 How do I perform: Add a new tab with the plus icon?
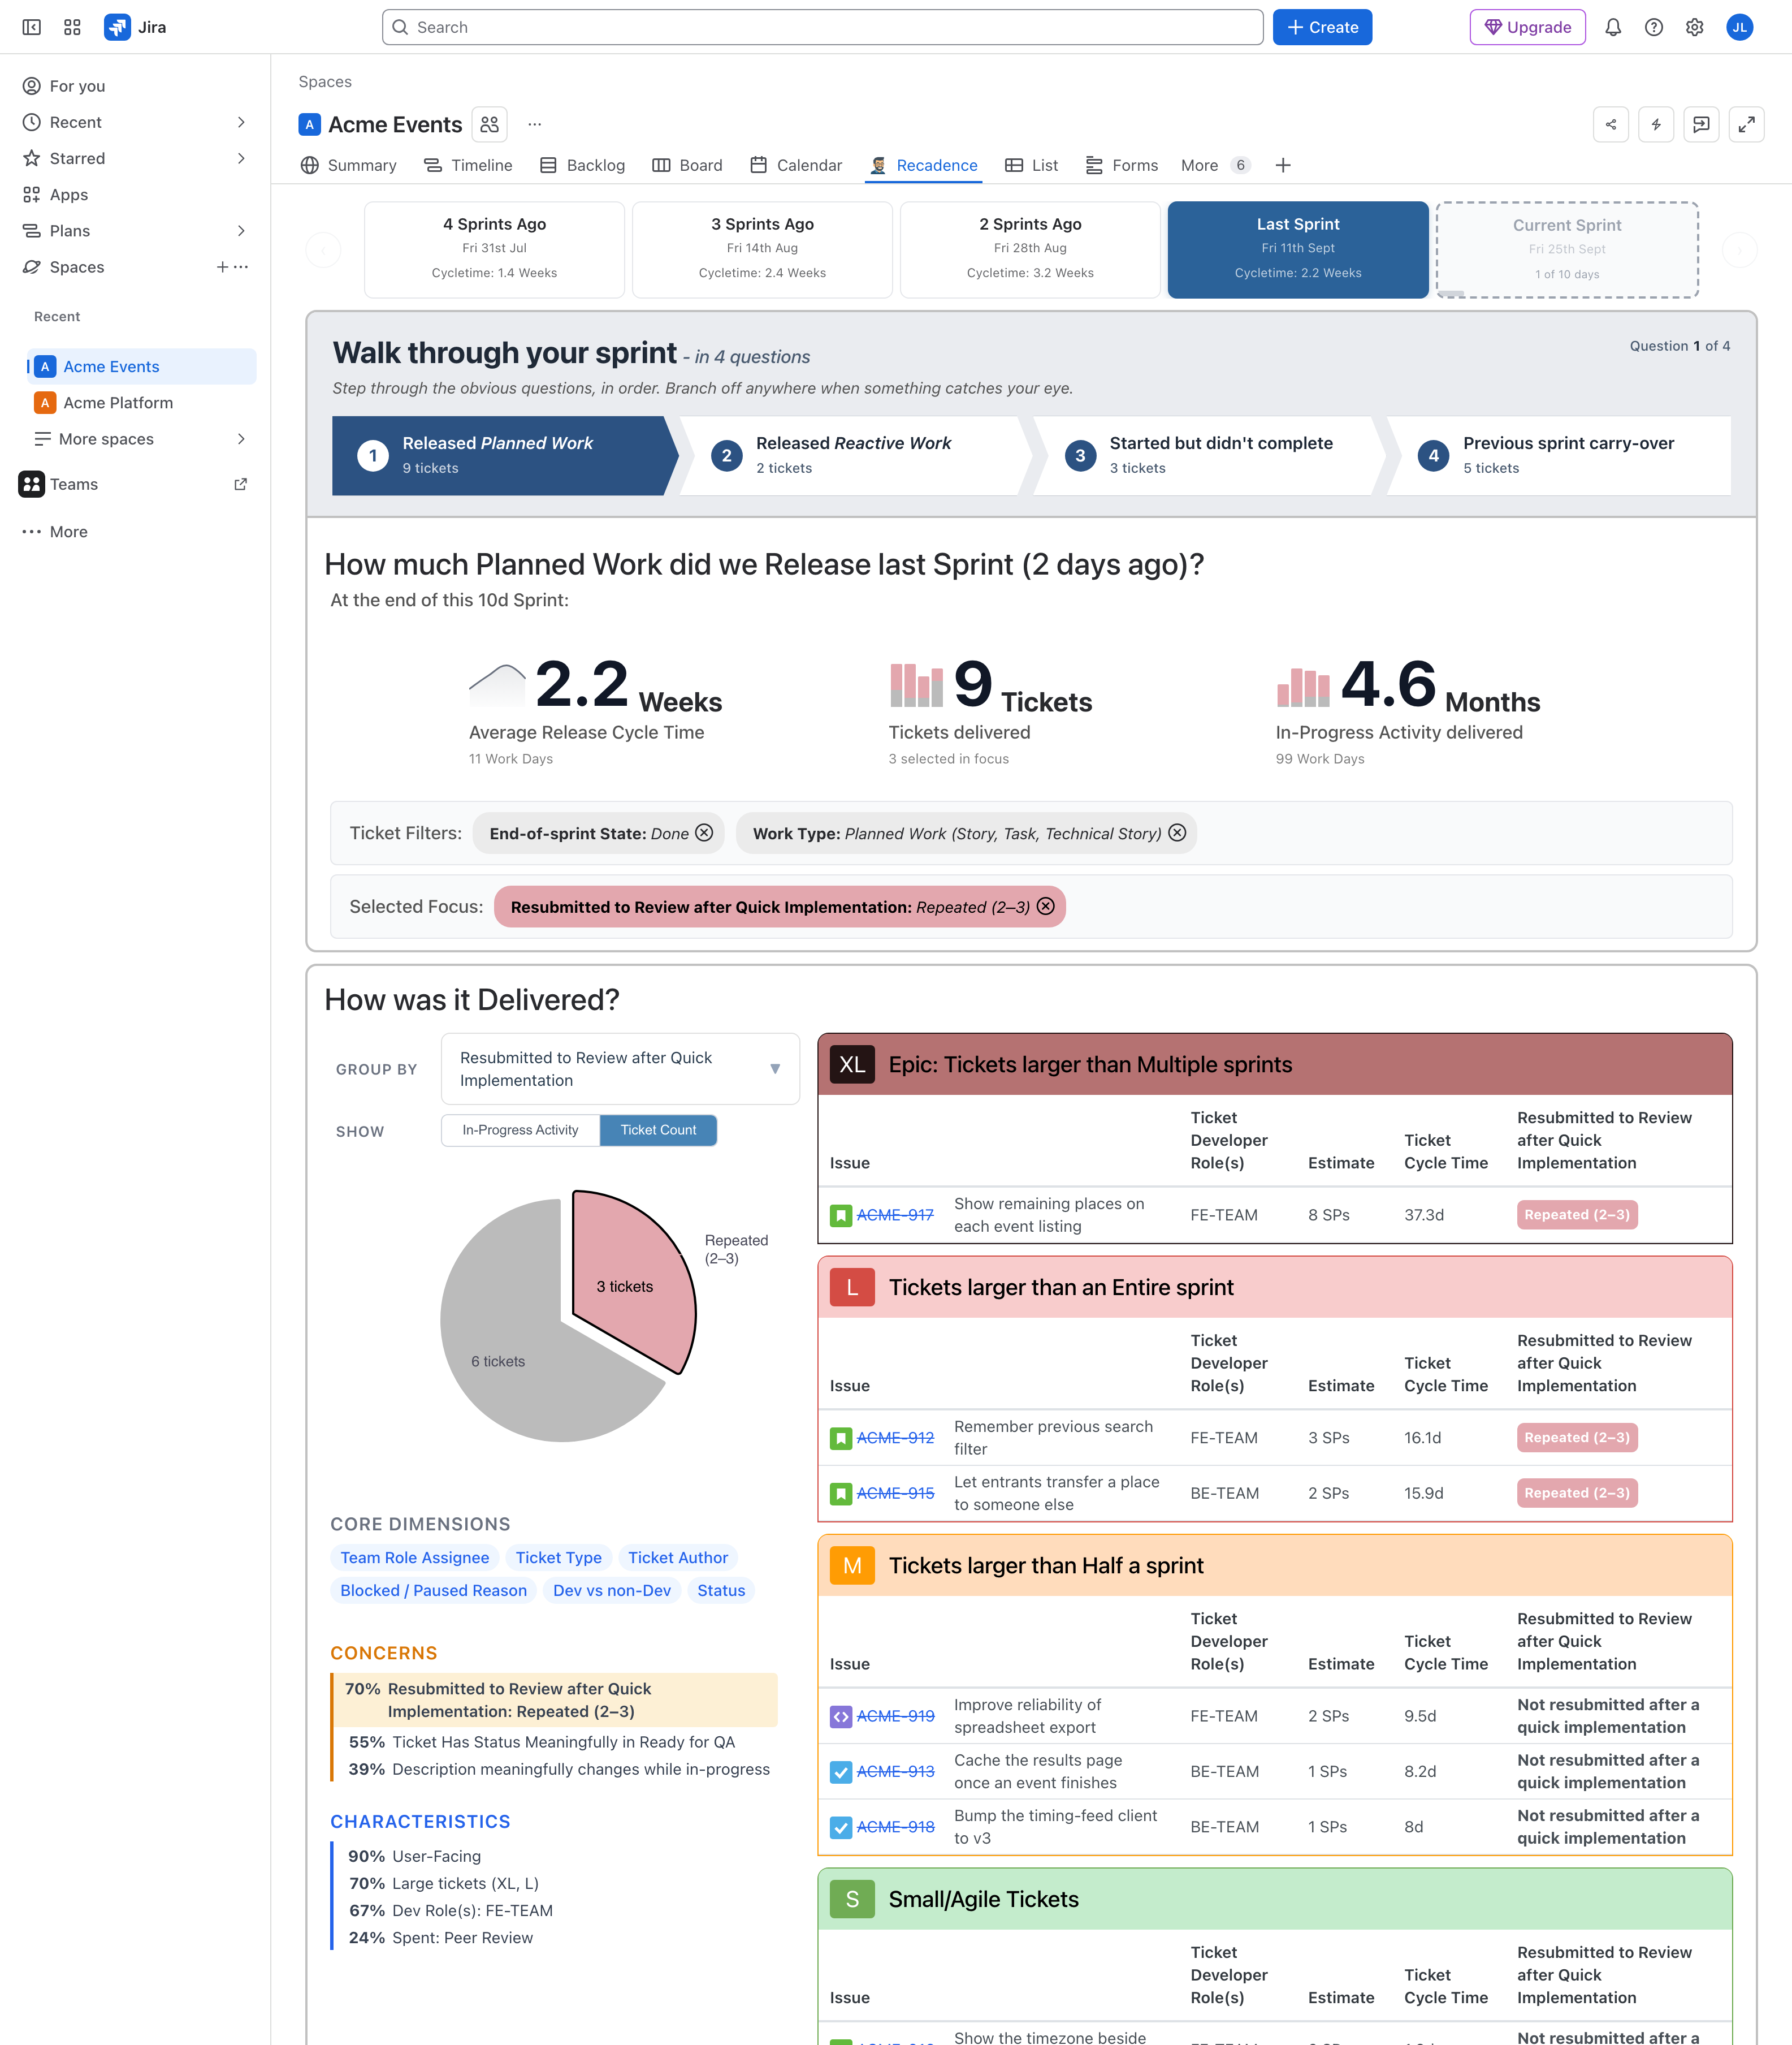coord(1283,165)
